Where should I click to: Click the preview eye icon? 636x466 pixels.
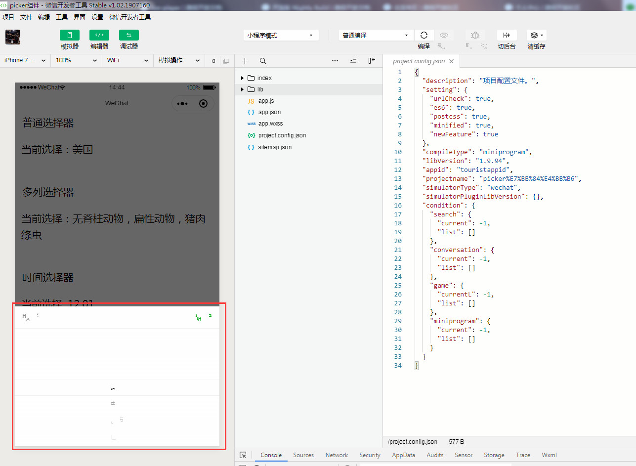[x=444, y=35]
